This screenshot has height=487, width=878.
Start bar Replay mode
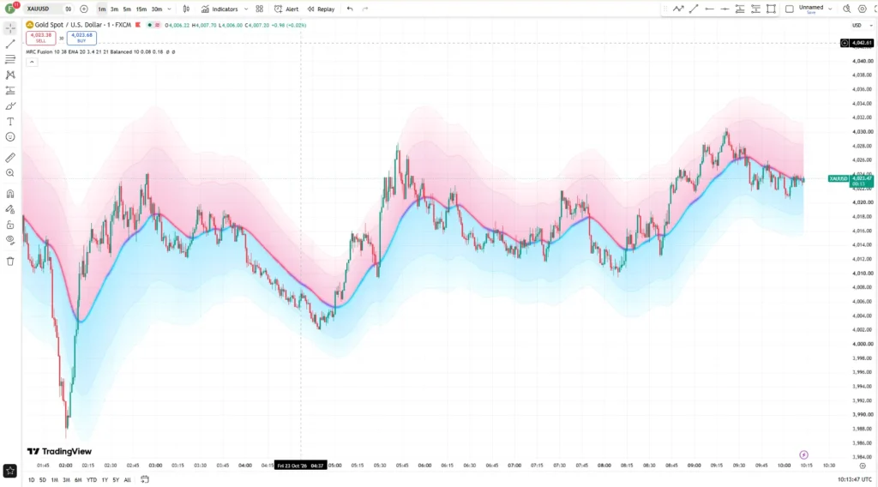tap(321, 9)
